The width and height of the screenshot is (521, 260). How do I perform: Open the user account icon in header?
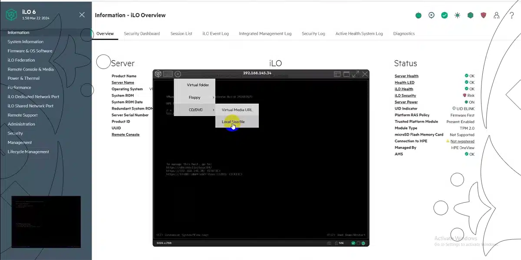496,15
